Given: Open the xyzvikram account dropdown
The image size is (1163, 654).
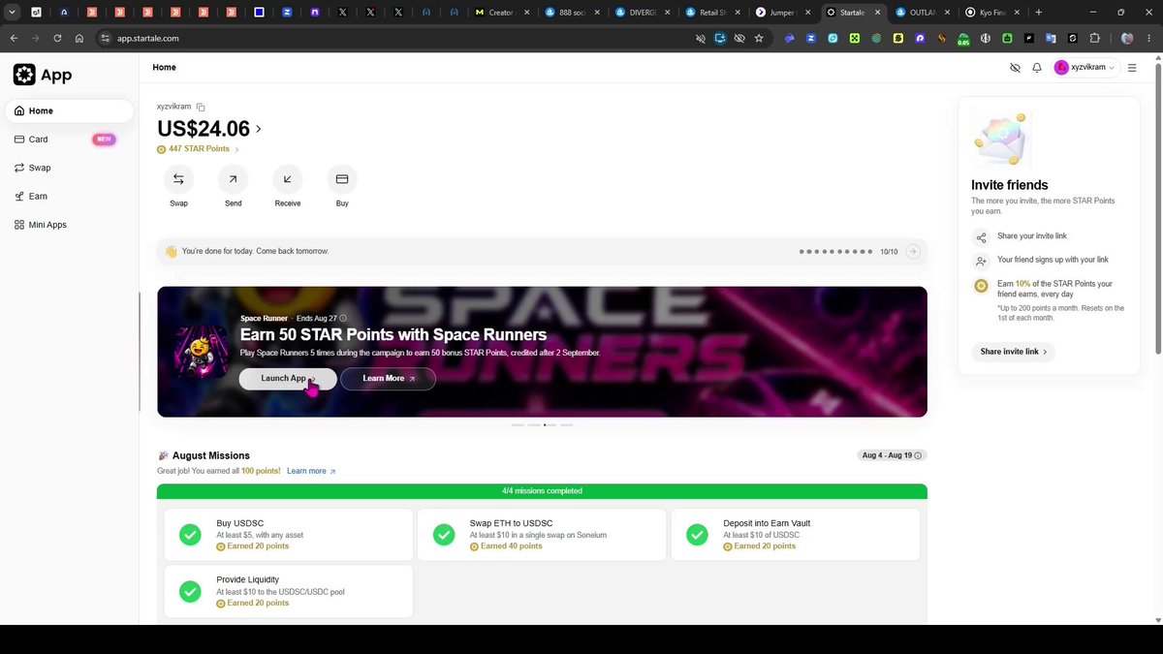Looking at the screenshot, I should (x=1084, y=68).
